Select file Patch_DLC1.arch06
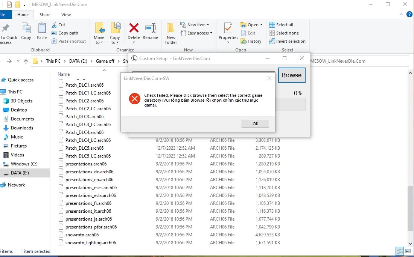 84,85
